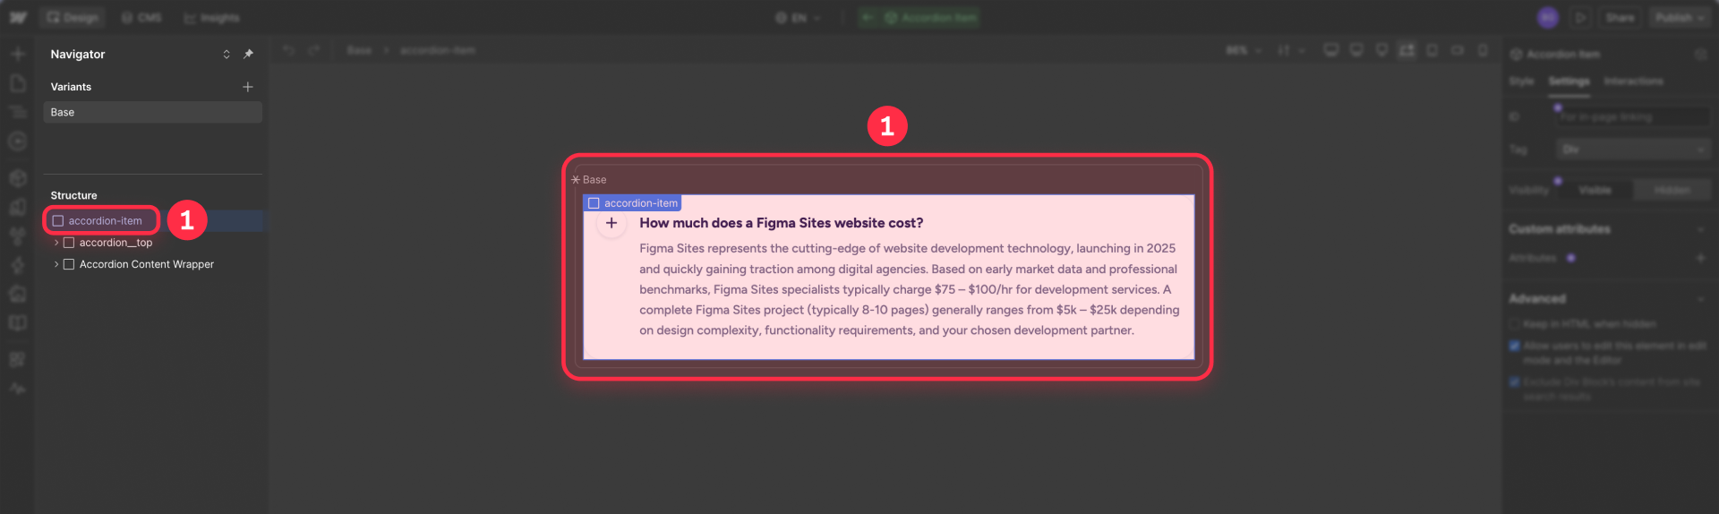The image size is (1719, 514).
Task: Click the undo arrow icon
Action: pyautogui.click(x=288, y=50)
